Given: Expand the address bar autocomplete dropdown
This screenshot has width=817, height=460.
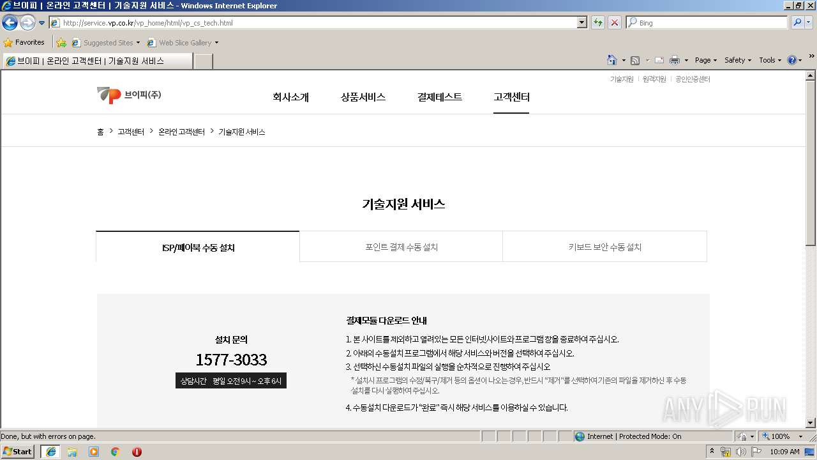Looking at the screenshot, I should [581, 23].
